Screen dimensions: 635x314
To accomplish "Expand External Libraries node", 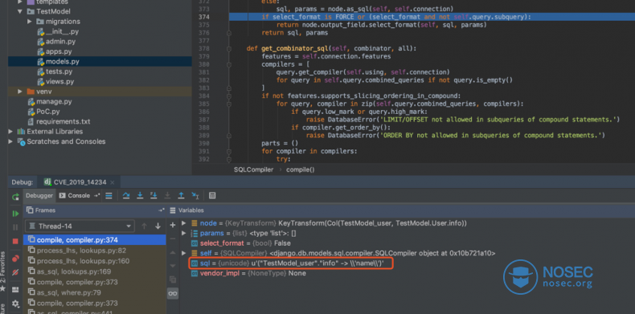I will (x=10, y=132).
